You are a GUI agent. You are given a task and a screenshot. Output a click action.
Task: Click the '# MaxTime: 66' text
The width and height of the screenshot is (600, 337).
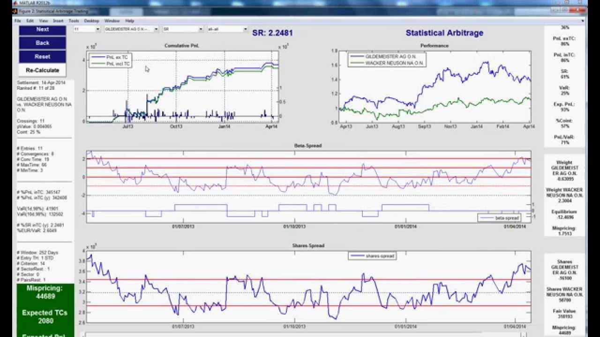(32, 165)
